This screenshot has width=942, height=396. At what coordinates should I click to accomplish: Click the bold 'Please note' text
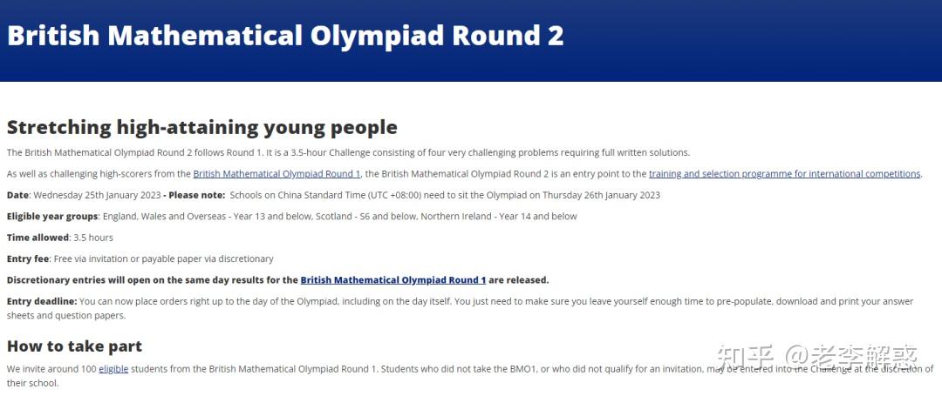[x=196, y=195]
